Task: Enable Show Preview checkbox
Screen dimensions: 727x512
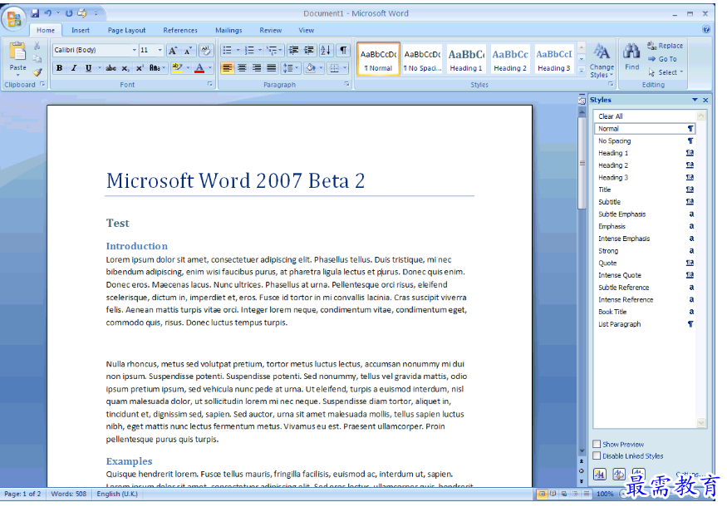Action: (x=597, y=444)
